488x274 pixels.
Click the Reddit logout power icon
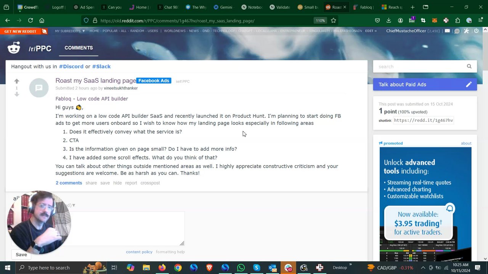[x=476, y=31]
